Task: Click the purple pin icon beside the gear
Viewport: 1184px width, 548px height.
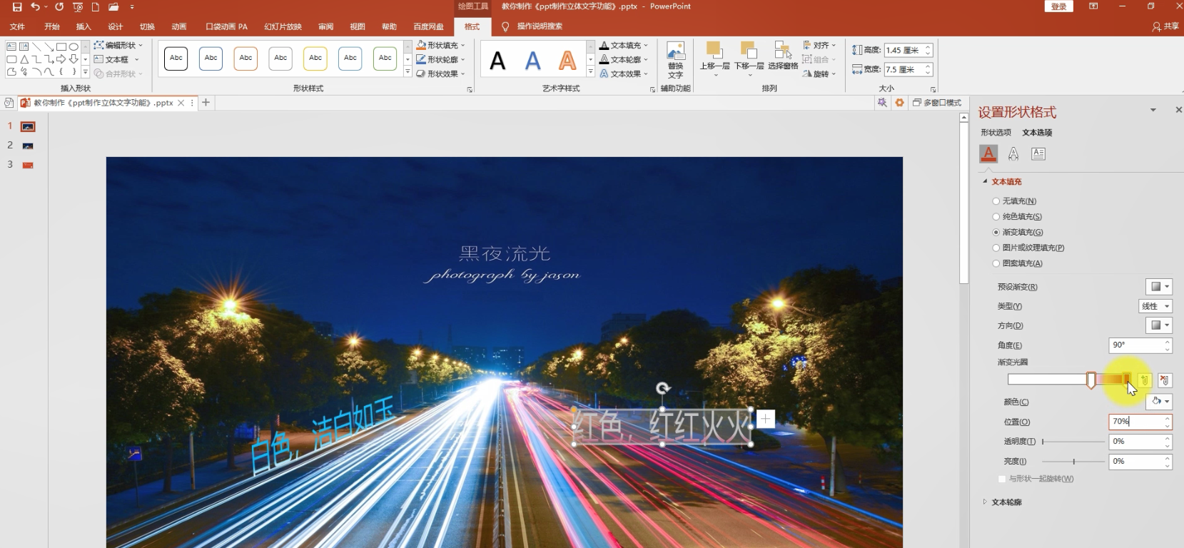Action: click(882, 103)
